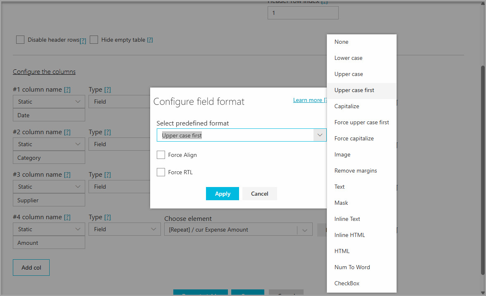Image resolution: width=486 pixels, height=296 pixels.
Task: Select None in the format dropdown list
Action: coord(362,42)
